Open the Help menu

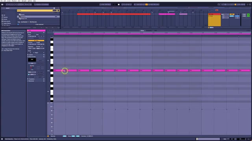tap(34, 1)
